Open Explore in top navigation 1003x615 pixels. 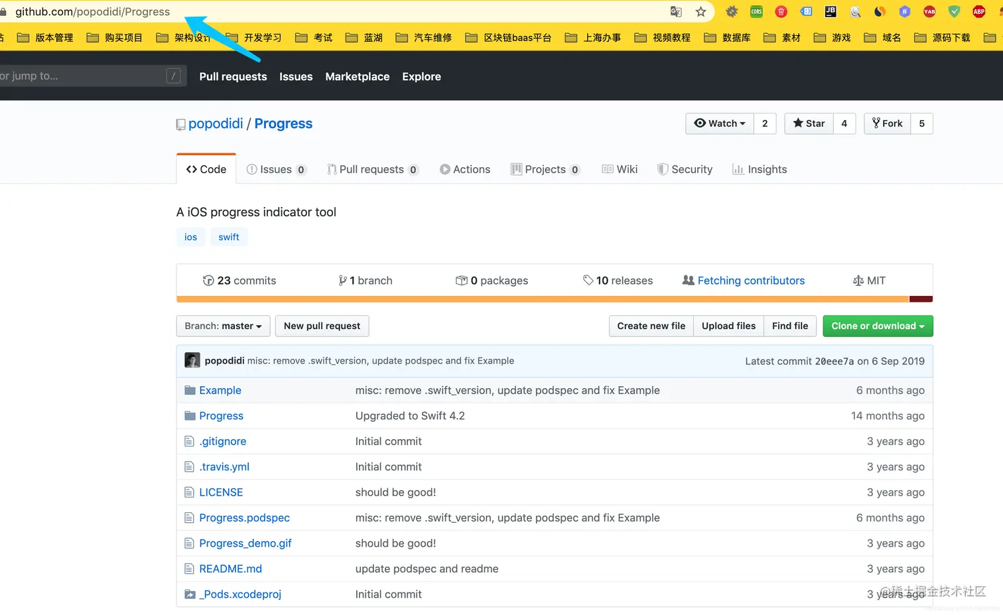point(421,76)
